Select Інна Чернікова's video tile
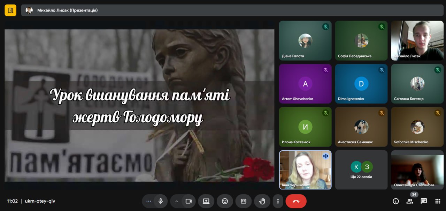The image size is (446, 211). (x=305, y=170)
